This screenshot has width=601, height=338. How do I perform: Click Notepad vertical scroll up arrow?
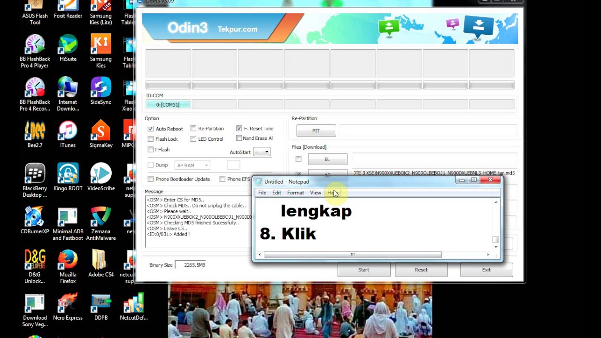(496, 202)
